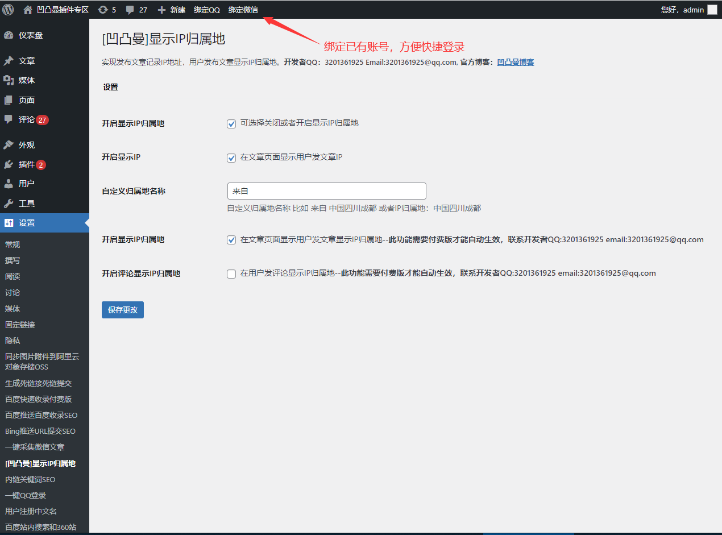Open the 媒体 media library icon

(11, 80)
